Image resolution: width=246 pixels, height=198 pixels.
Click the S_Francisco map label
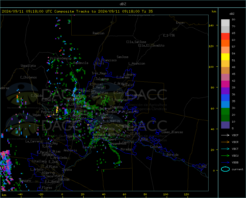[107, 60]
